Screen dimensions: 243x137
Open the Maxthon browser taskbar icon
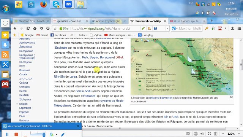[68, 4]
